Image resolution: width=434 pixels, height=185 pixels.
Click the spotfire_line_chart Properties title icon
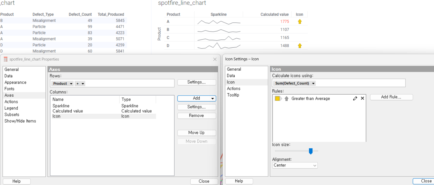click(x=5, y=59)
